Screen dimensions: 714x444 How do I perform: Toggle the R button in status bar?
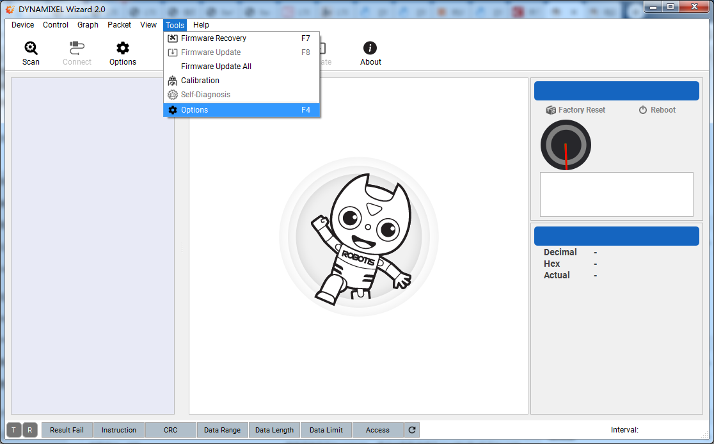pyautogui.click(x=30, y=430)
